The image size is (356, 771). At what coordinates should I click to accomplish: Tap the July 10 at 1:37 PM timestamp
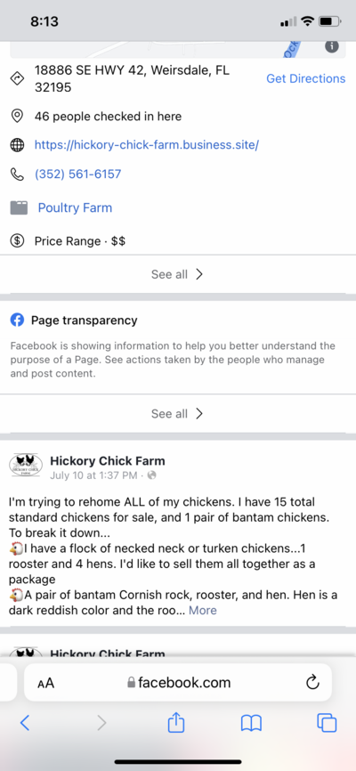93,475
